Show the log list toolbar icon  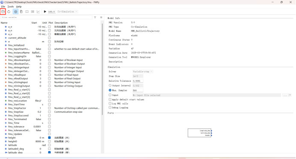pos(33,12)
